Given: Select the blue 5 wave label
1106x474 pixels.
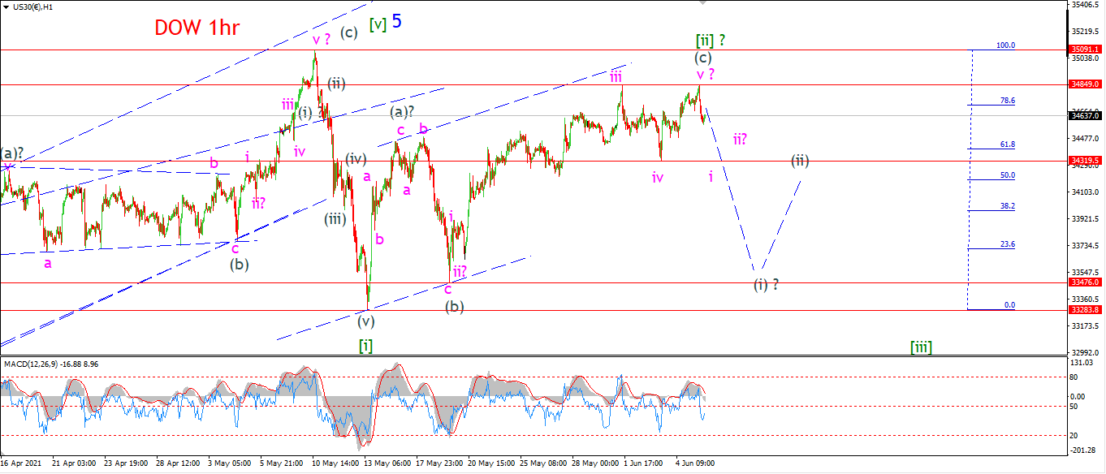Looking at the screenshot, I should [x=396, y=21].
